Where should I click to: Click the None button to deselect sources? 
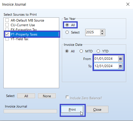click(x=47, y=96)
